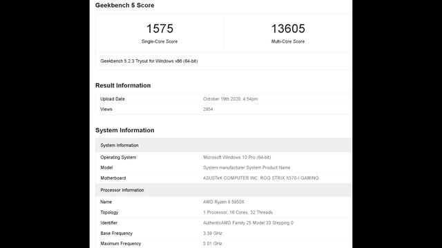Image resolution: width=442 pixels, height=248 pixels.
Task: Select maximum frequency value 5.01 GHz
Action: tap(213, 243)
